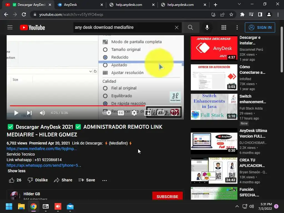This screenshot has height=213, width=284.
Task: Clear the search box text
Action: [177, 27]
